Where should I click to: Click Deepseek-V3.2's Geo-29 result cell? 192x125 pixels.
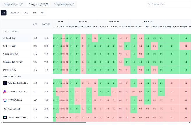(x=154, y=70)
